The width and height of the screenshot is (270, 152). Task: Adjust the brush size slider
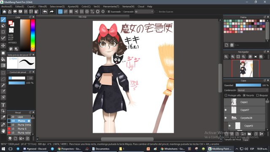[x=17, y=78]
